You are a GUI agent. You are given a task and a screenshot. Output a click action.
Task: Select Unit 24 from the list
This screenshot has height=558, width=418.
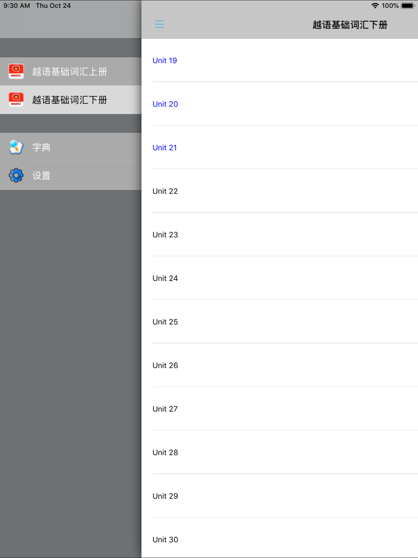click(x=280, y=278)
